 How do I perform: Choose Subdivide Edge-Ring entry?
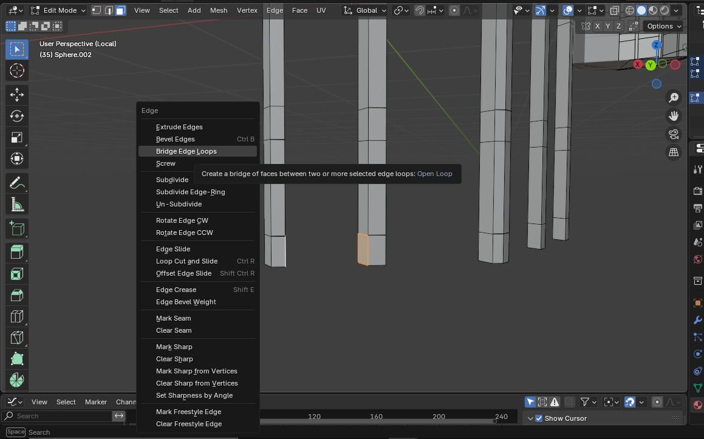[197, 192]
